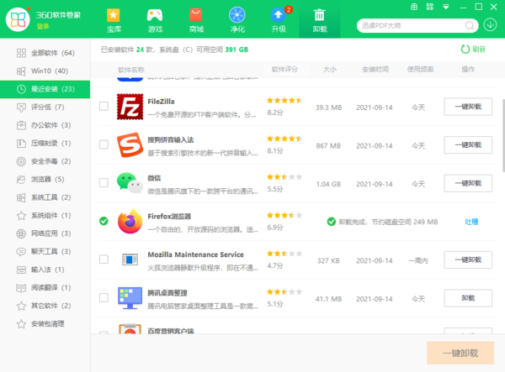The height and width of the screenshot is (372, 505).
Task: Open the 游戏 games tab
Action: click(154, 20)
